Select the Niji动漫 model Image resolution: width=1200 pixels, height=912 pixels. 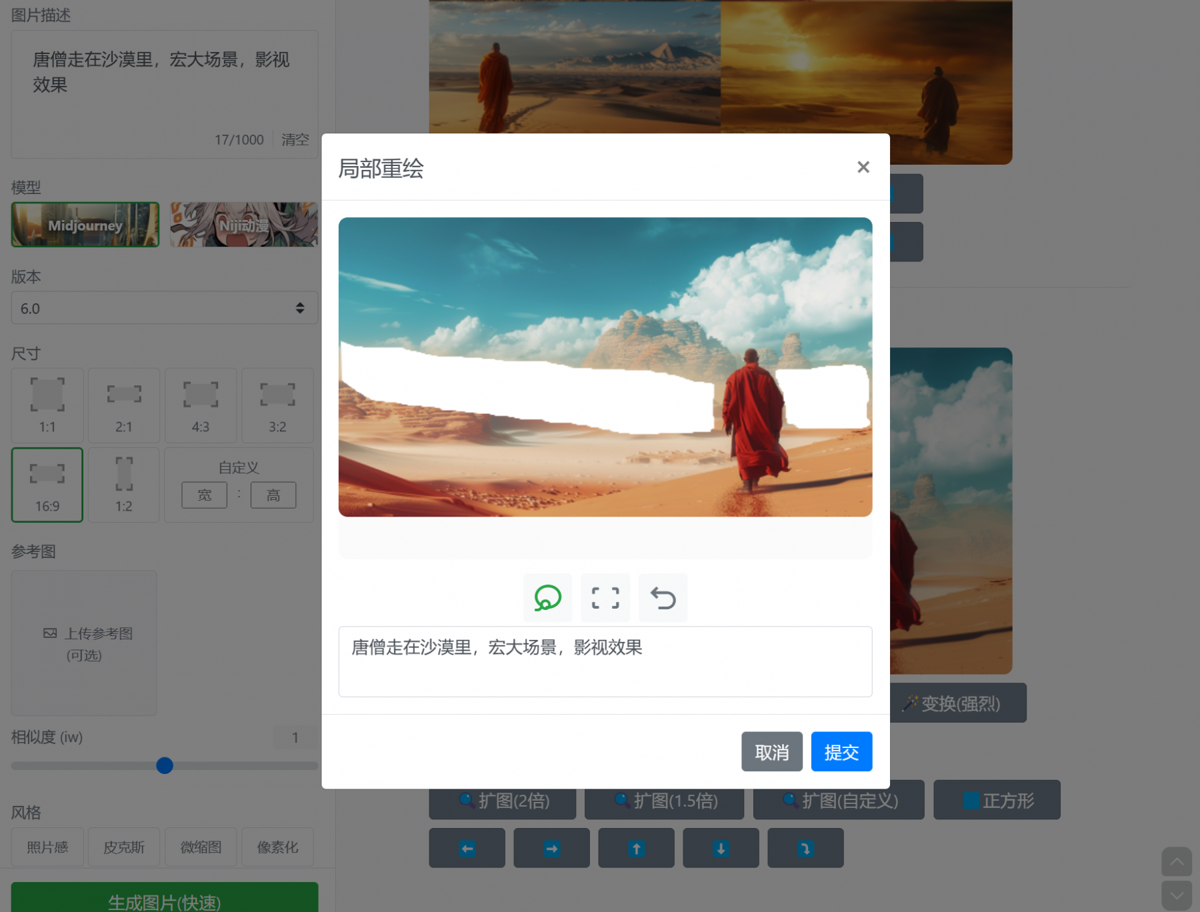click(x=244, y=225)
